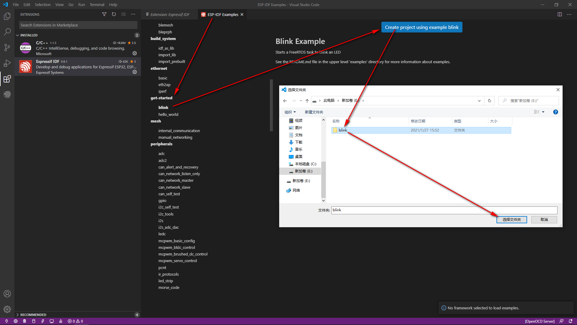Open the Run and Debug view
The image size is (577, 325).
pyautogui.click(x=7, y=63)
